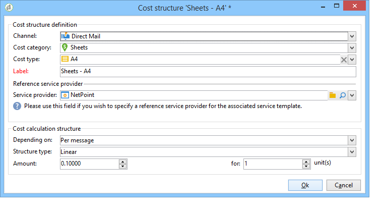Expand the Cost type dropdown arrow

(x=352, y=60)
